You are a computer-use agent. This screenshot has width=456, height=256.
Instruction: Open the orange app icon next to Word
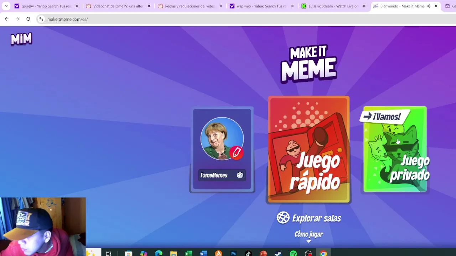click(218, 254)
